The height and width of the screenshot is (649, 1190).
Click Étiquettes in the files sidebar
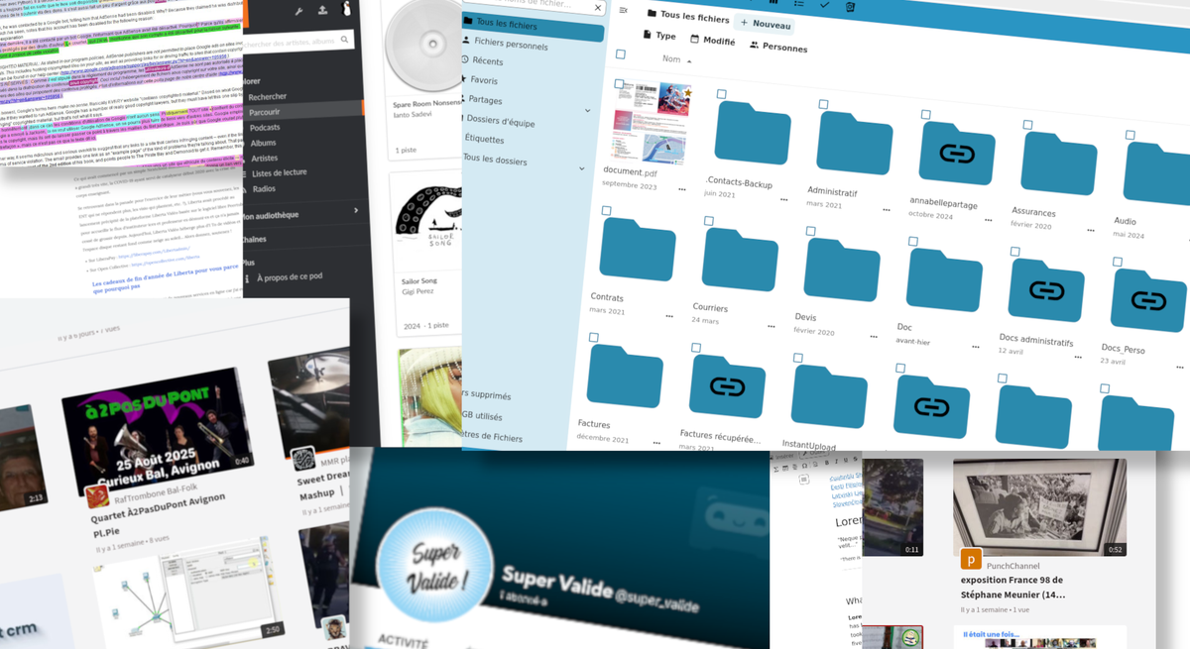[483, 139]
